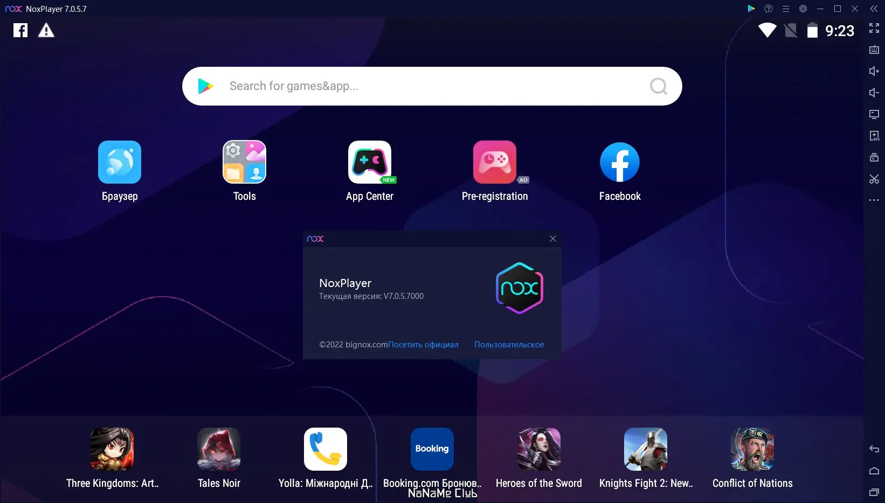Click the search magnifier icon
The width and height of the screenshot is (885, 503).
[x=658, y=86]
